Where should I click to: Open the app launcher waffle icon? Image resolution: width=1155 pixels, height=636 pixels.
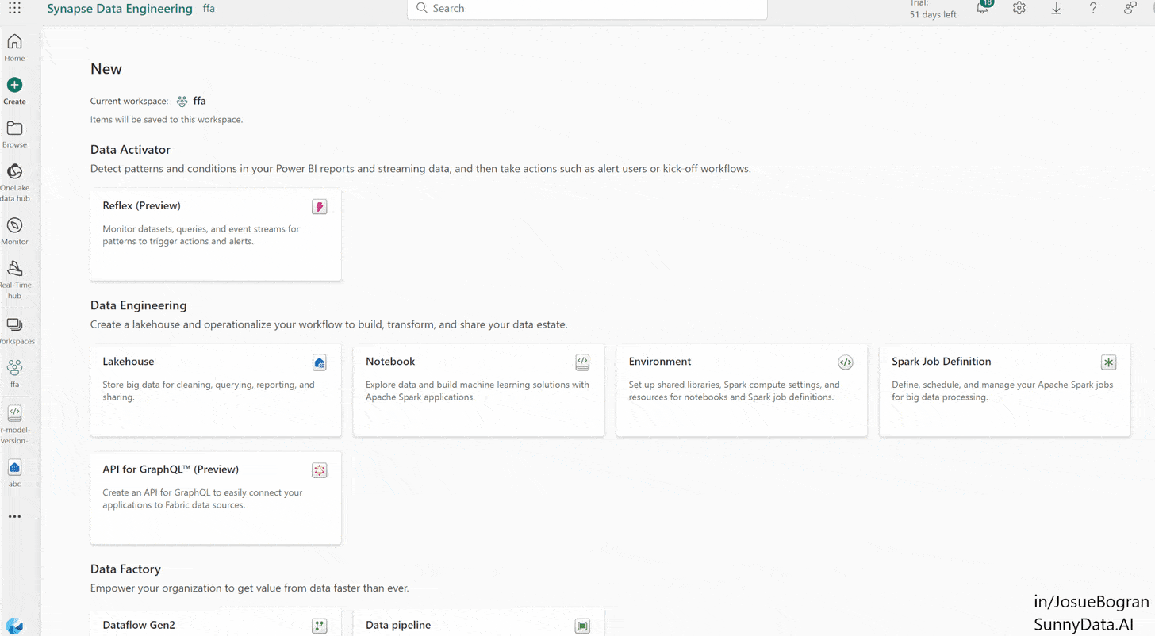click(x=14, y=8)
